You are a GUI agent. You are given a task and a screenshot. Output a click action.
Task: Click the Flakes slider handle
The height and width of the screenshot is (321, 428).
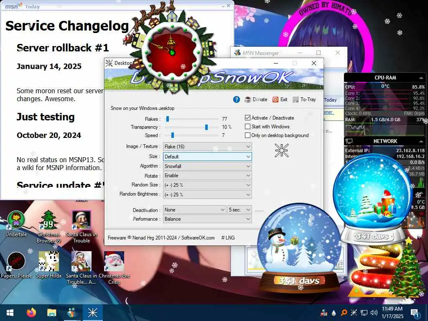pyautogui.click(x=168, y=119)
